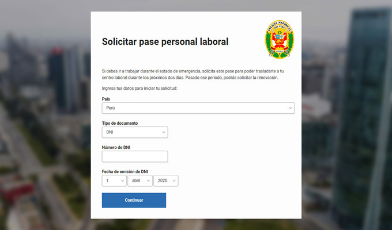Image resolution: width=392 pixels, height=230 pixels.
Task: Click the Ingresa tus datos instruction text
Action: (x=140, y=89)
